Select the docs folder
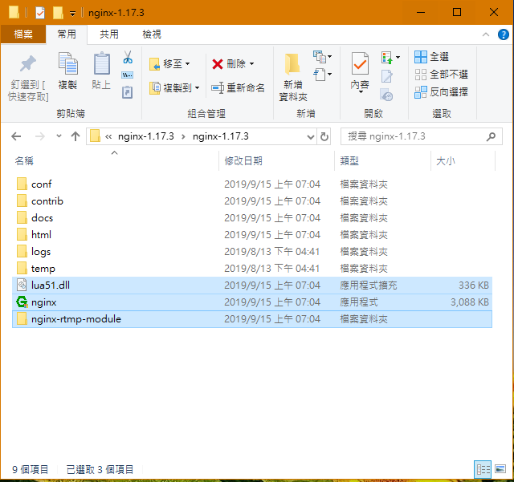 [x=251, y=218]
